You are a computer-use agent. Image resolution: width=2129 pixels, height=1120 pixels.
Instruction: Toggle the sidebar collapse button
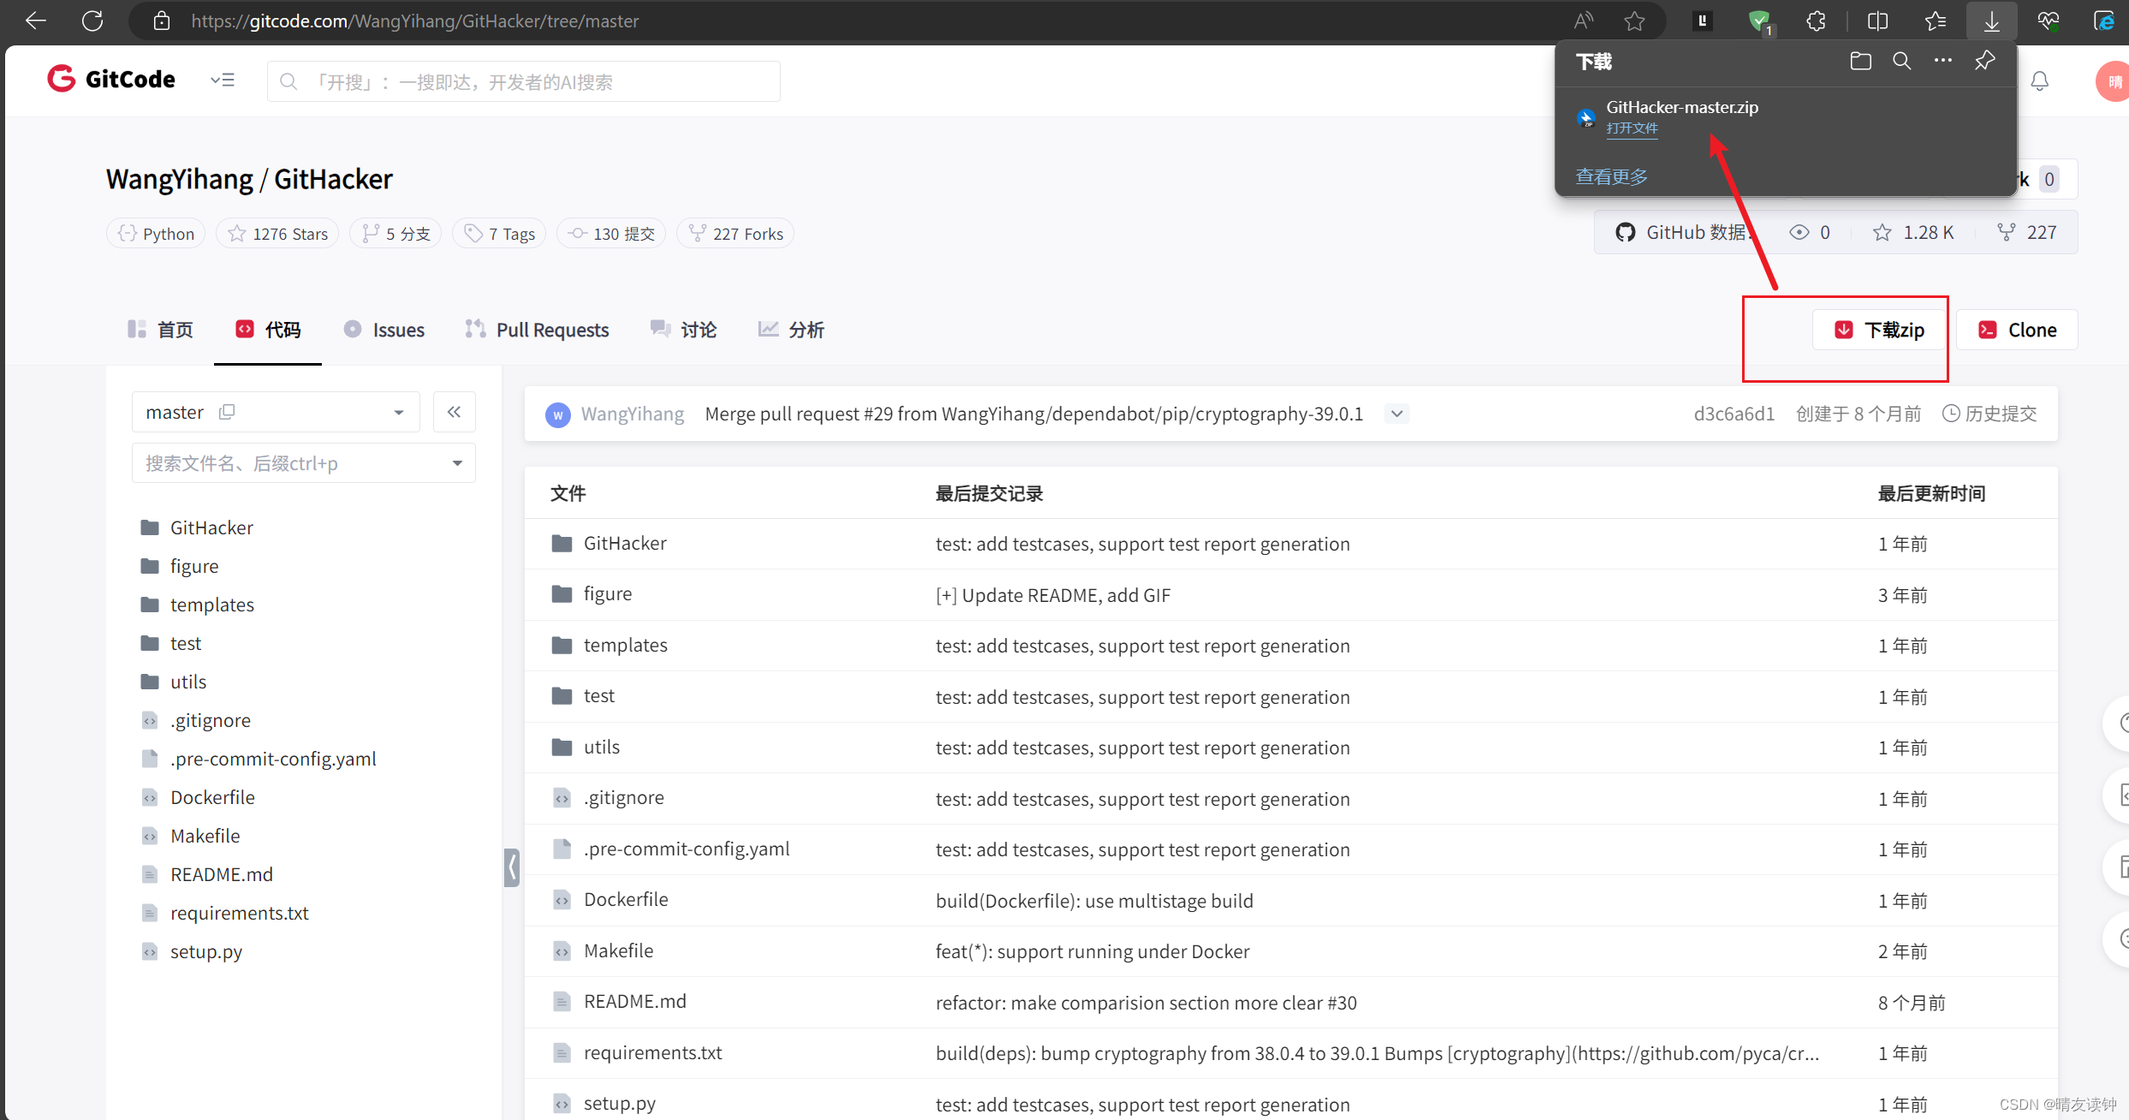[455, 411]
